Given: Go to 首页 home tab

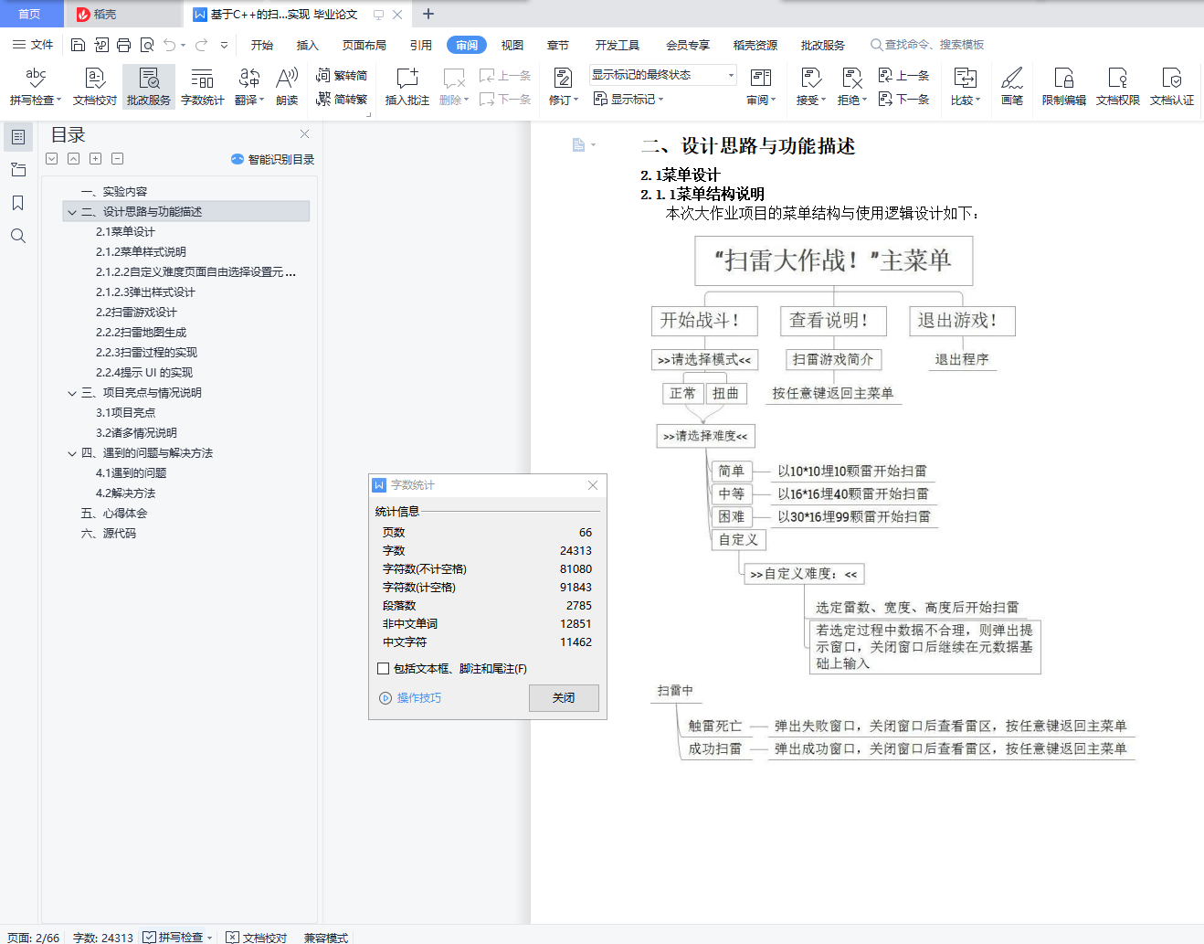Looking at the screenshot, I should click(30, 14).
